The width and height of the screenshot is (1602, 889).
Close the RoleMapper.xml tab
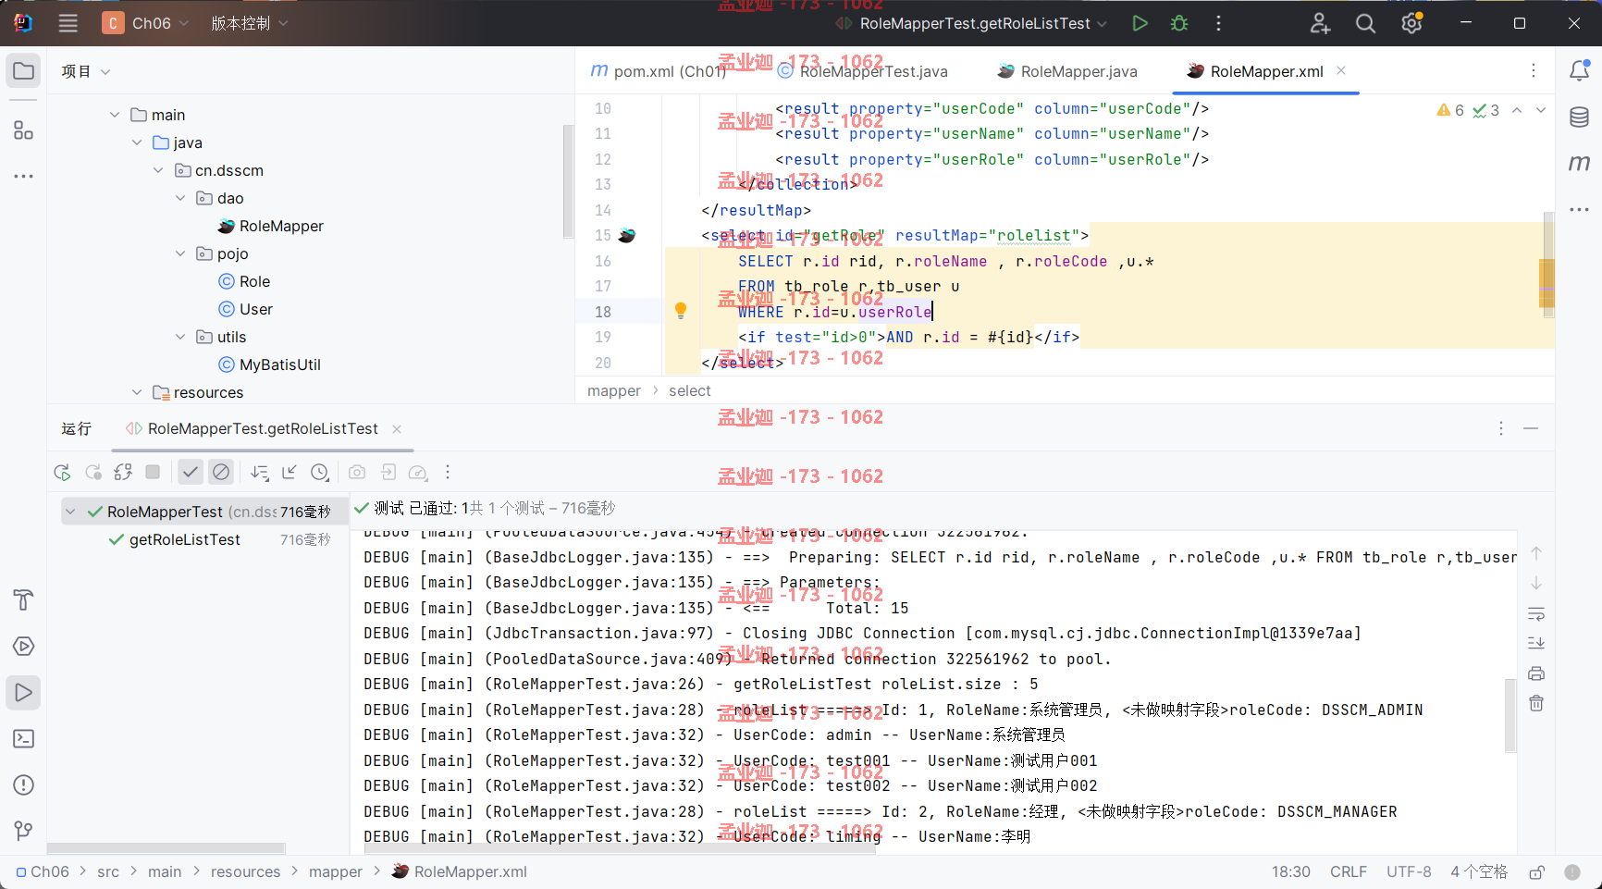click(1341, 70)
